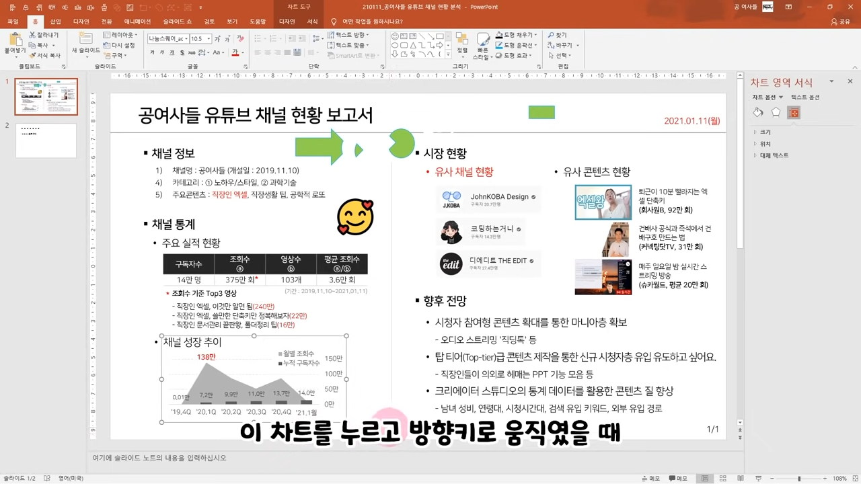Open the Fill & Line paint bucket tab

pos(758,113)
